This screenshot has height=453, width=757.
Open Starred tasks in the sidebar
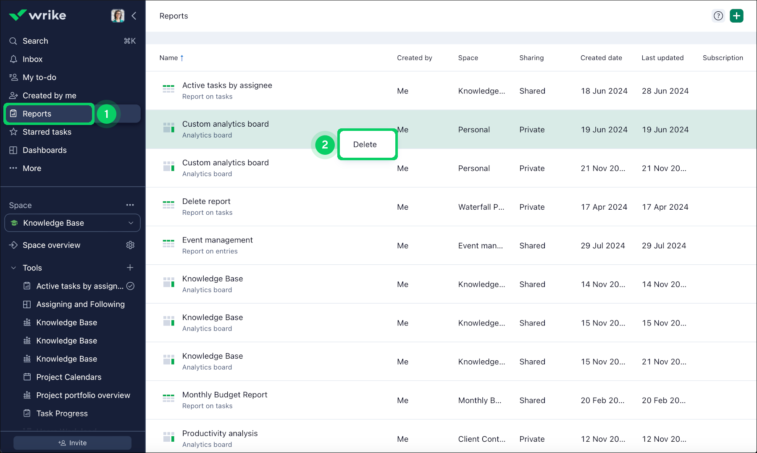pos(47,132)
